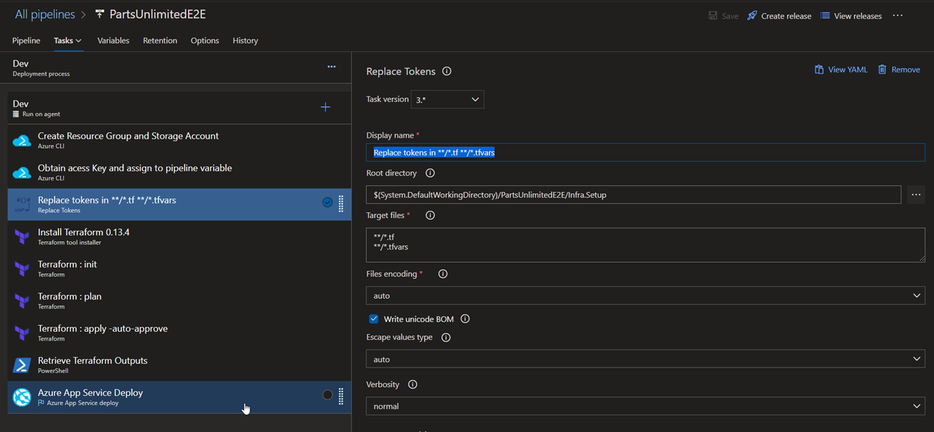Switch to the Retention tab
The height and width of the screenshot is (432, 934).
pos(160,41)
